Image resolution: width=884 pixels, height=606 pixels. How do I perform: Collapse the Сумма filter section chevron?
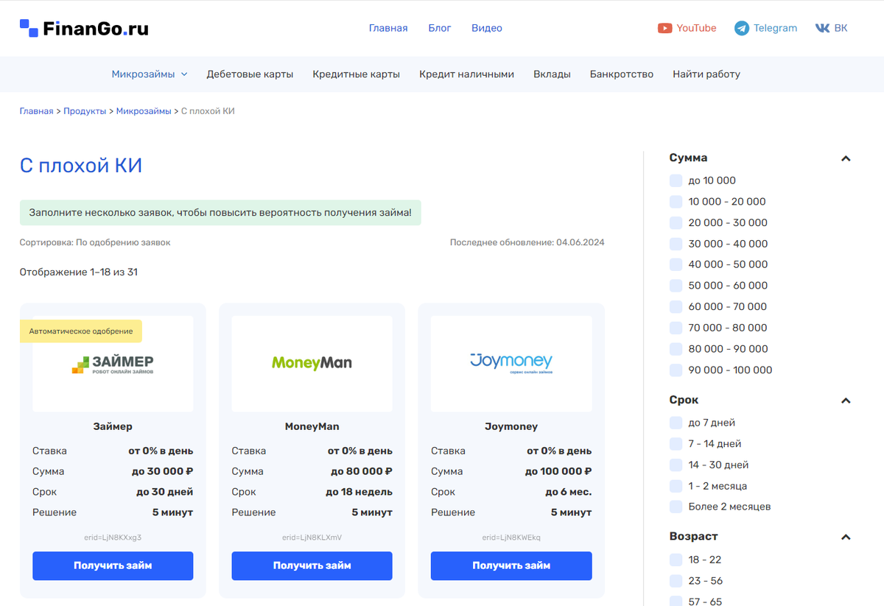(x=846, y=158)
